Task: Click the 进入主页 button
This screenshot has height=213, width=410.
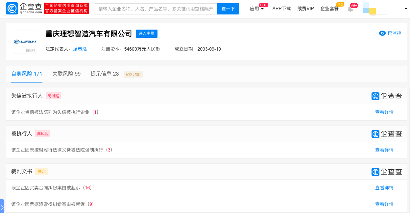Action: [x=147, y=34]
